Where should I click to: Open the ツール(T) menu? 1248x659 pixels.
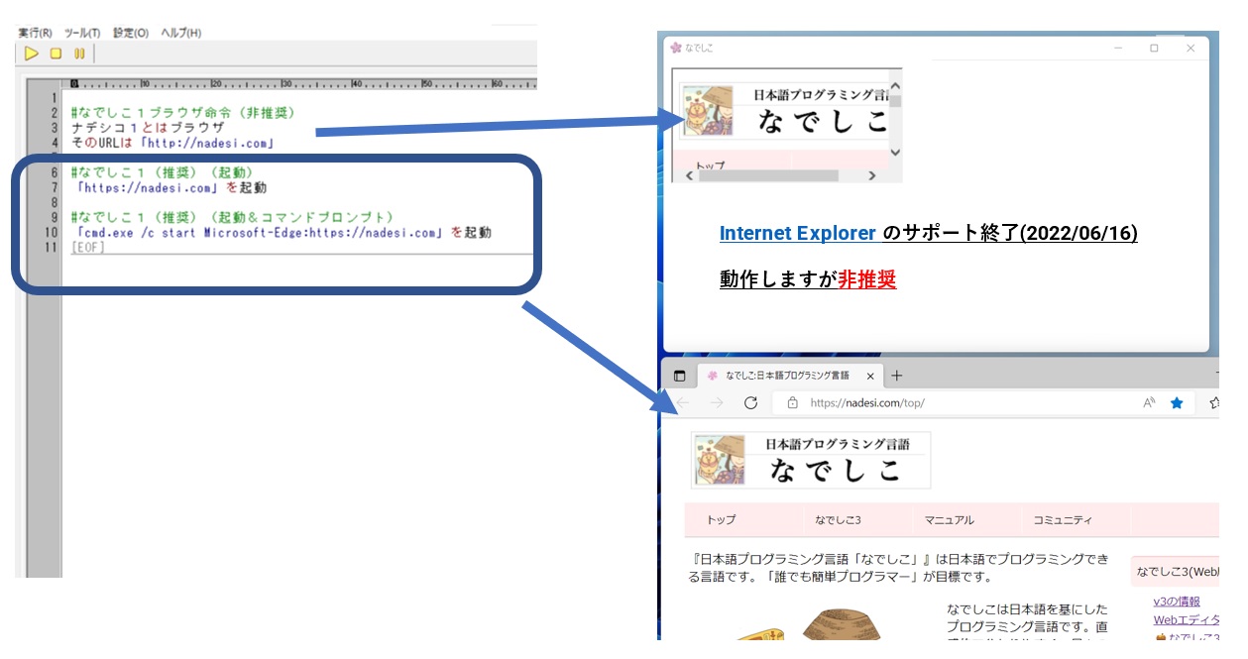point(82,33)
